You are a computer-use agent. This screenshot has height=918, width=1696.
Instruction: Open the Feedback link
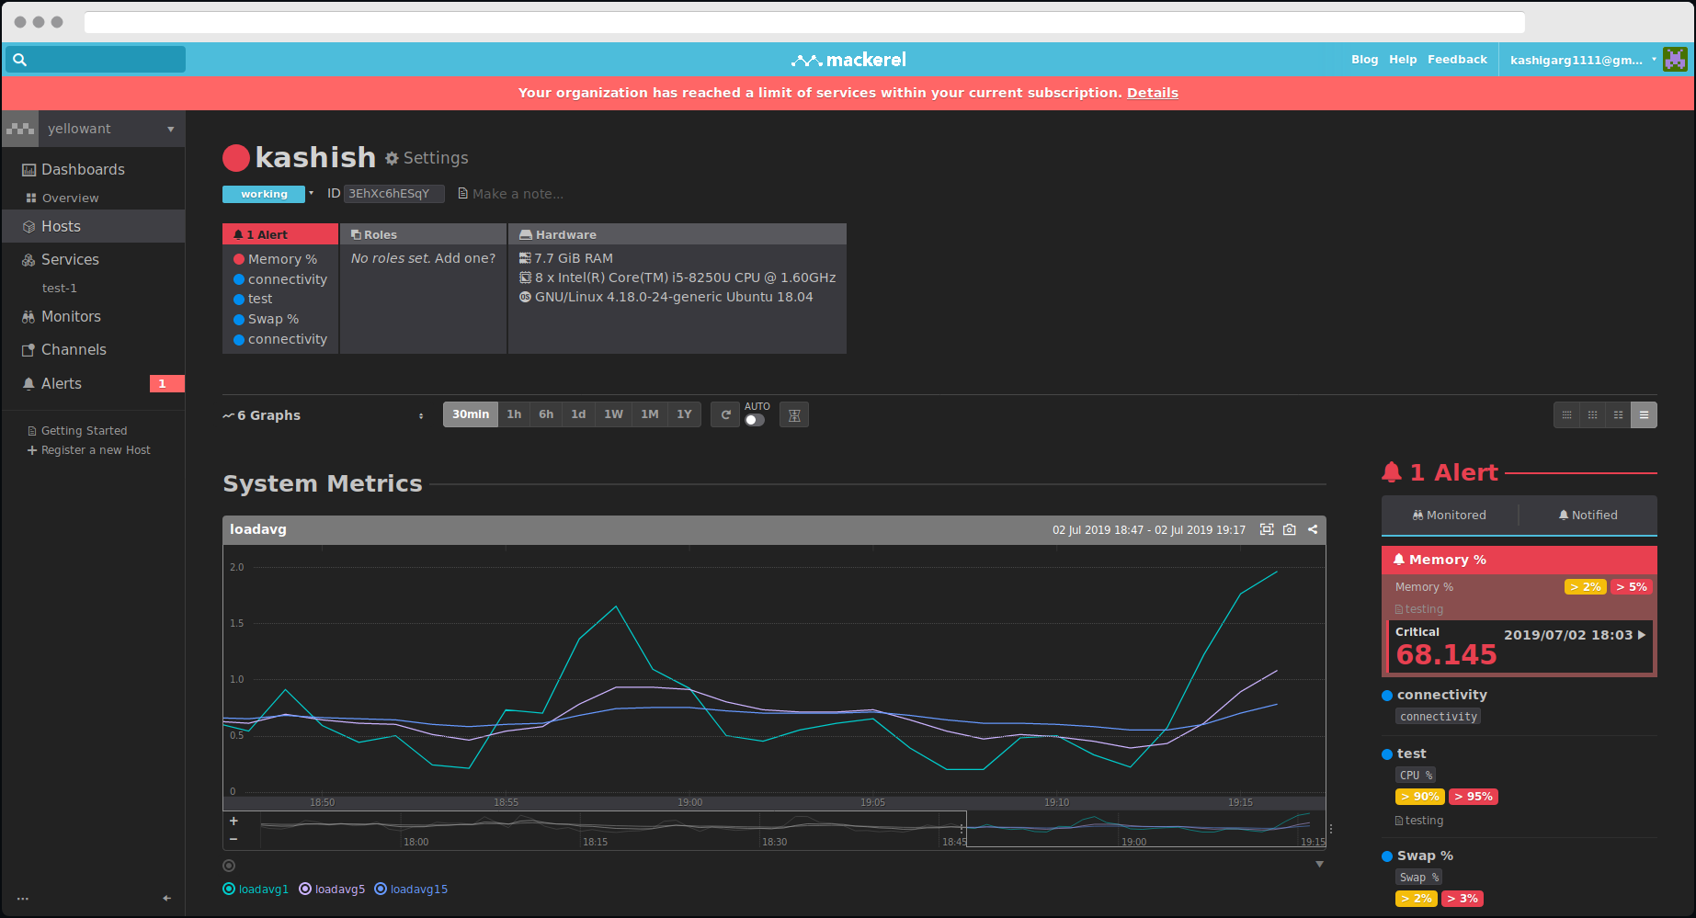point(1457,60)
